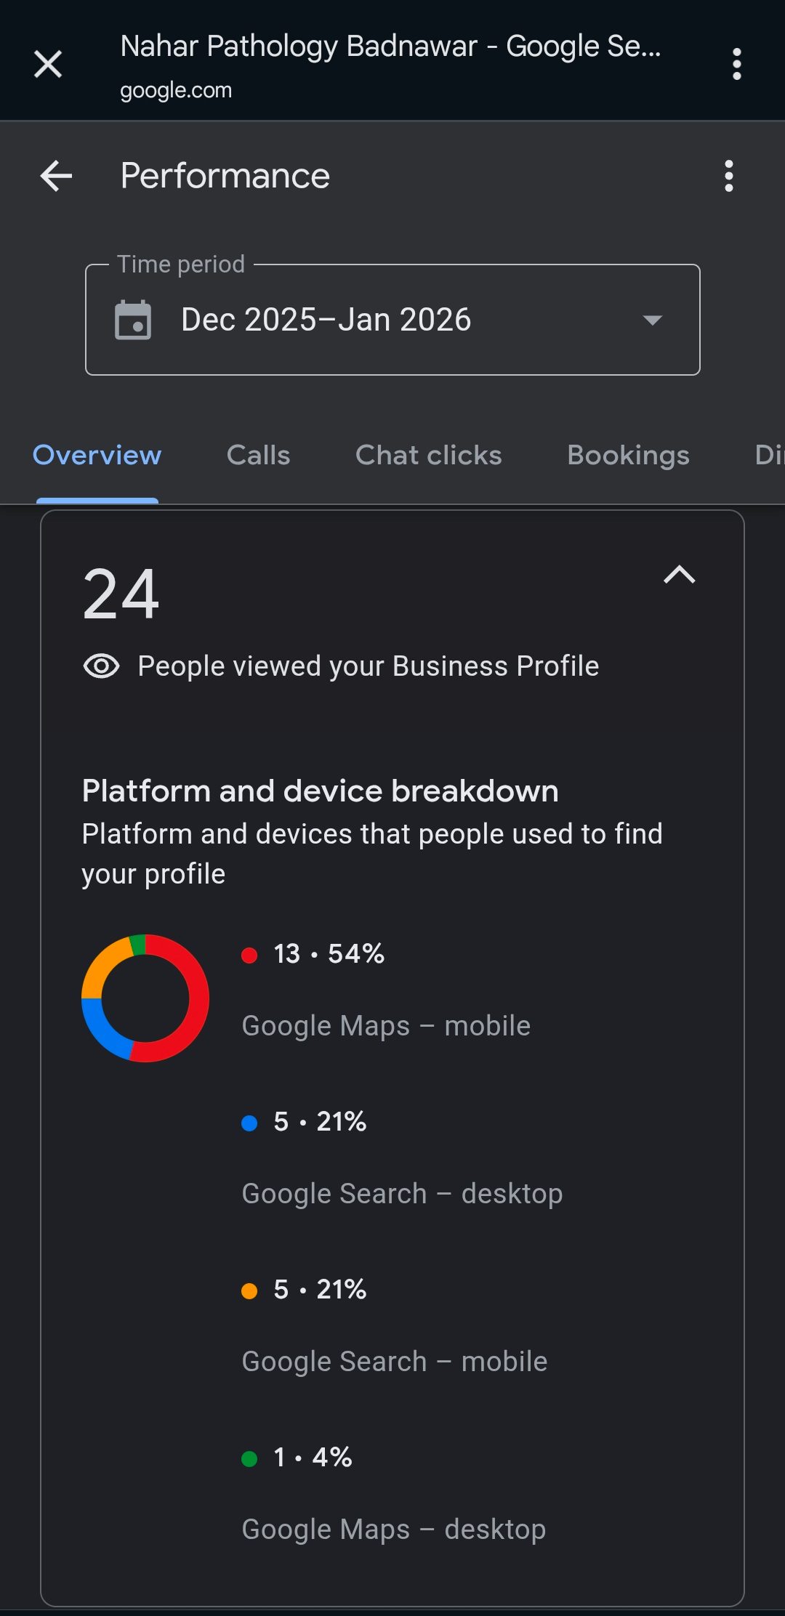
Task: Click the eye icon beside profile views
Action: tap(101, 666)
